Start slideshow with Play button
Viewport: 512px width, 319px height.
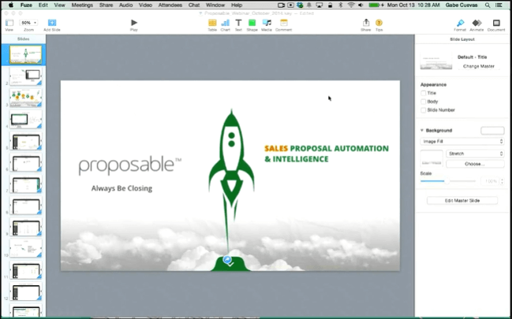click(134, 23)
